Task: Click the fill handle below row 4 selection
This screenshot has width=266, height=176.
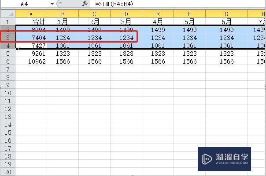Action: click(17, 49)
